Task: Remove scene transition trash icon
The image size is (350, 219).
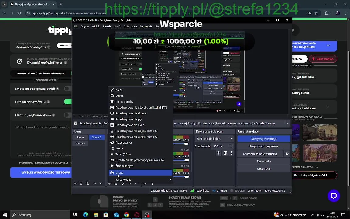Action: pyautogui.click(x=225, y=153)
